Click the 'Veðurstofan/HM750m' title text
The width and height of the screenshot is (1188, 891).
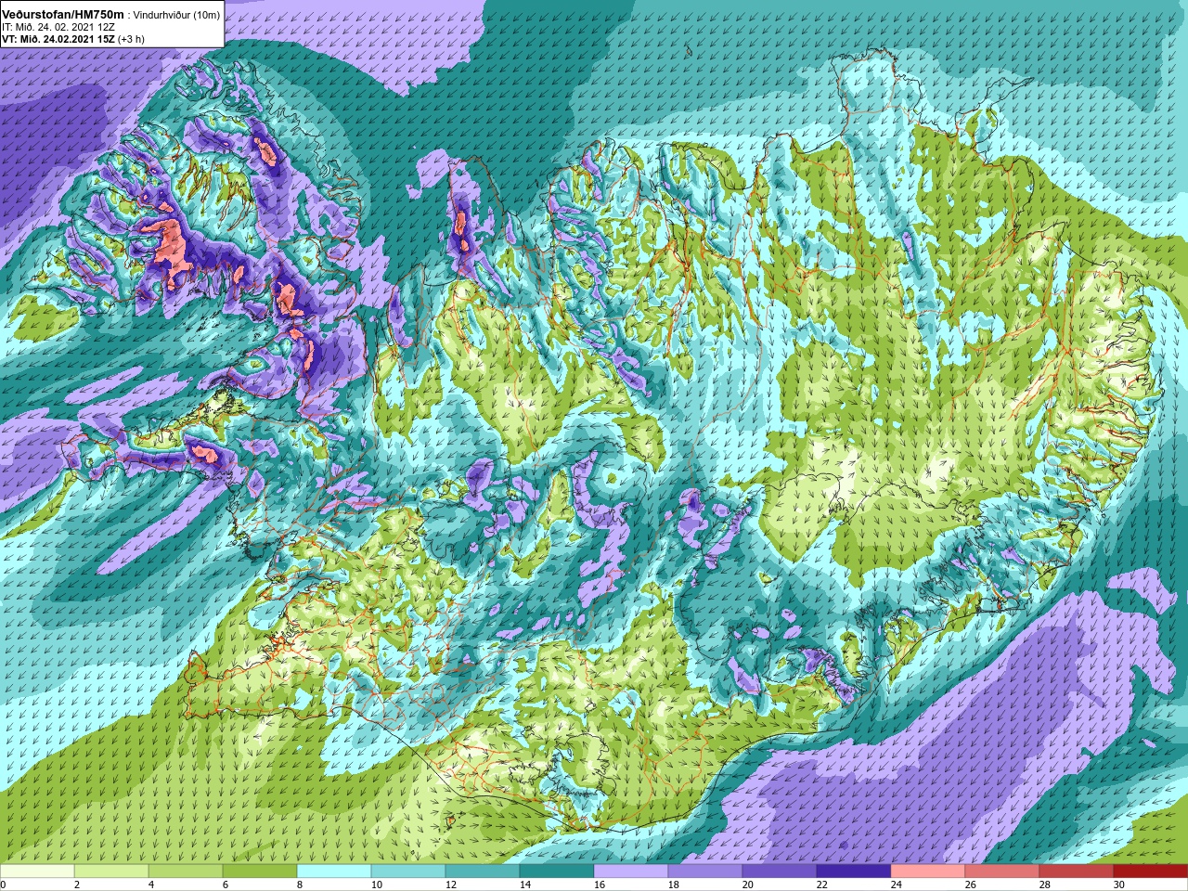63,14
